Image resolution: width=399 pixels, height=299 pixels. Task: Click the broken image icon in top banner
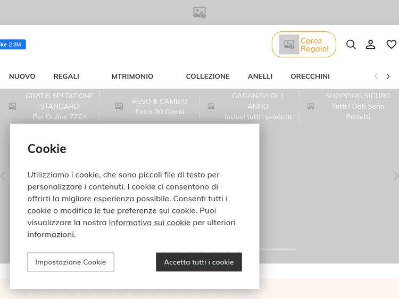tap(199, 12)
